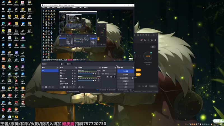Hide the 广告 source with its eye icon

[72, 81]
